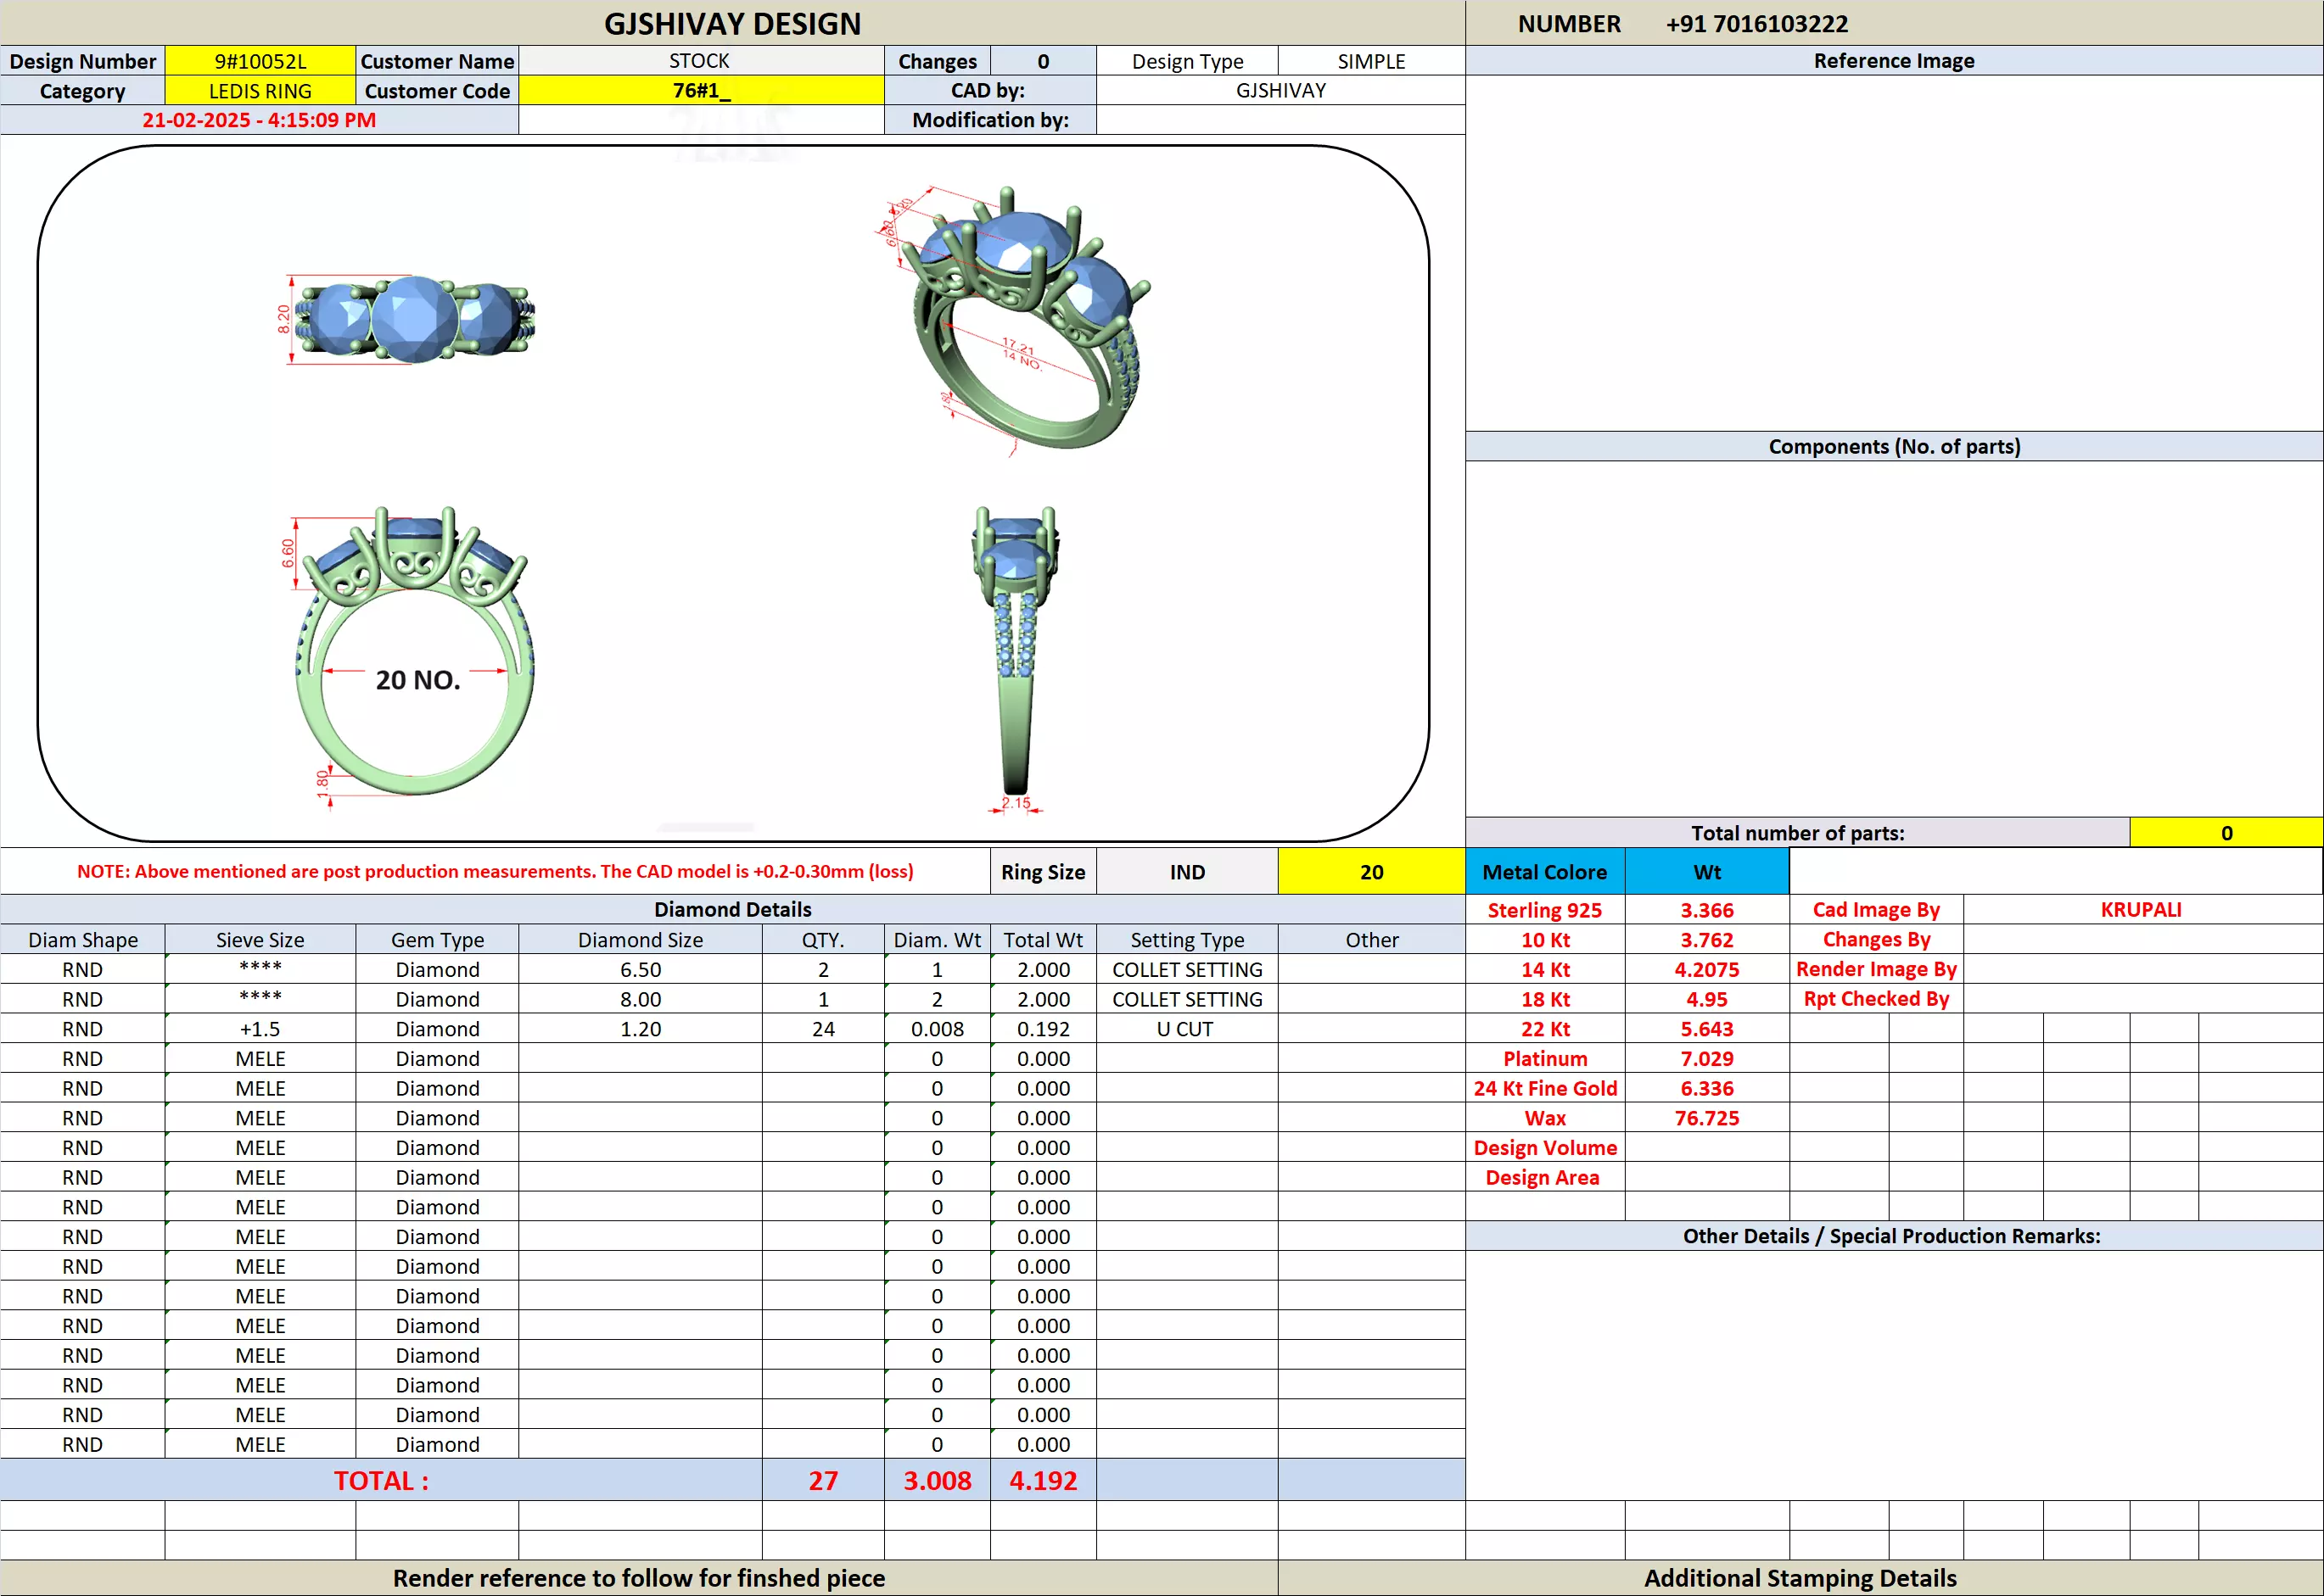2324x1596 pixels.
Task: Select the yellow ring size 20 cell
Action: 1370,872
